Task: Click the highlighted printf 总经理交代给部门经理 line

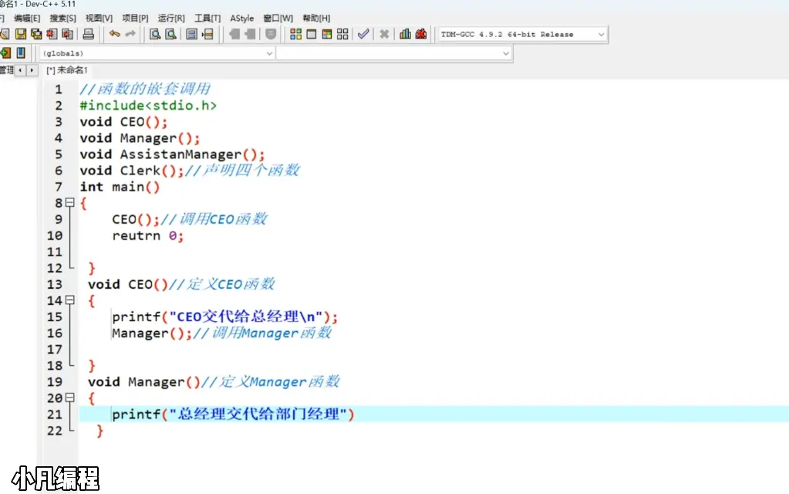Action: [233, 414]
